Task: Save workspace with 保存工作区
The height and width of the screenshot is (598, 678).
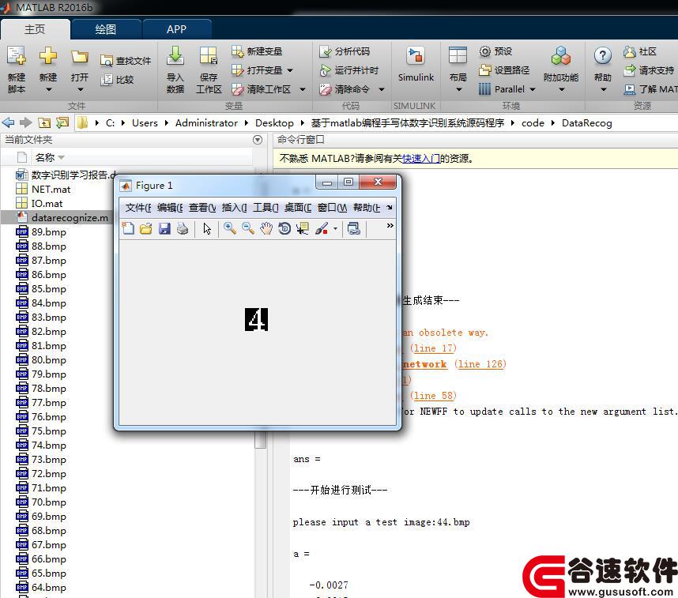Action: point(209,70)
